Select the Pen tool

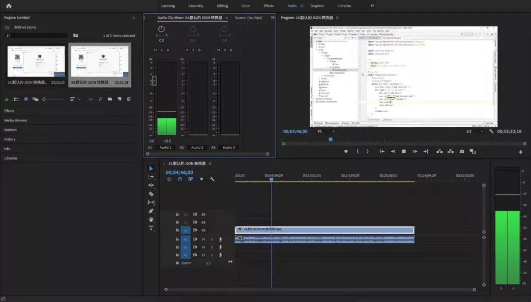[x=151, y=211]
